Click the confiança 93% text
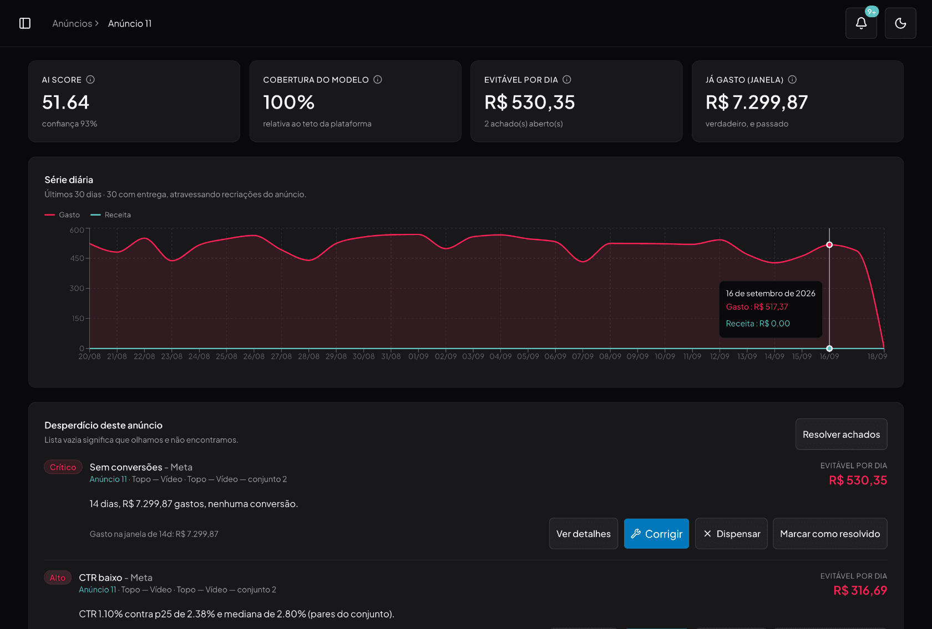Image resolution: width=932 pixels, height=629 pixels. point(69,124)
